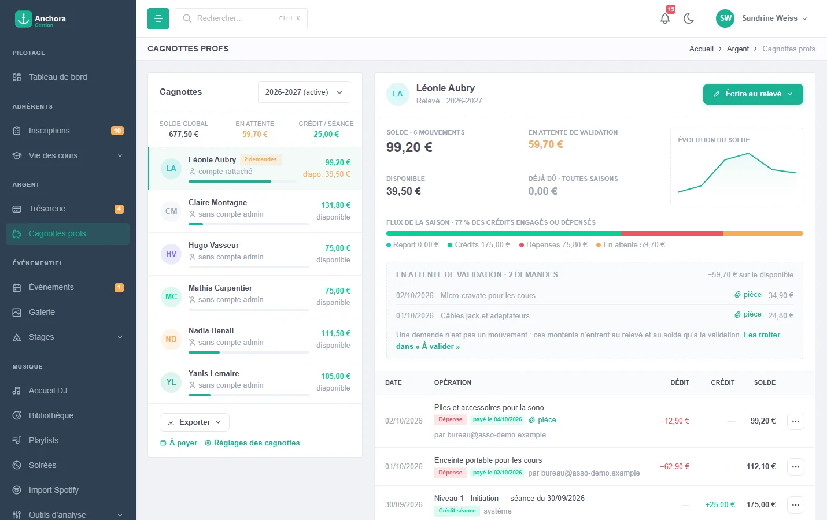Image resolution: width=827 pixels, height=520 pixels.
Task: Follow the À payer link
Action: (x=179, y=443)
